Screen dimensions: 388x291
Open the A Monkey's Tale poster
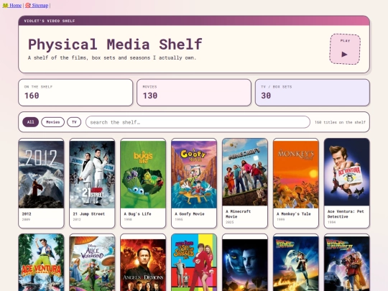296,175
